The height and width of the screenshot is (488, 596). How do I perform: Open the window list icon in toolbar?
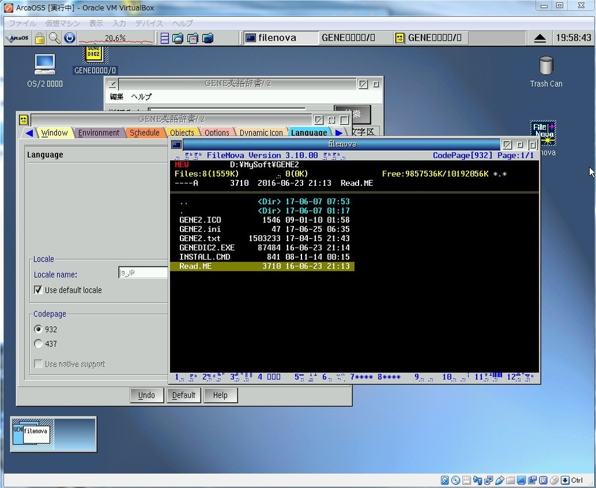click(x=164, y=38)
